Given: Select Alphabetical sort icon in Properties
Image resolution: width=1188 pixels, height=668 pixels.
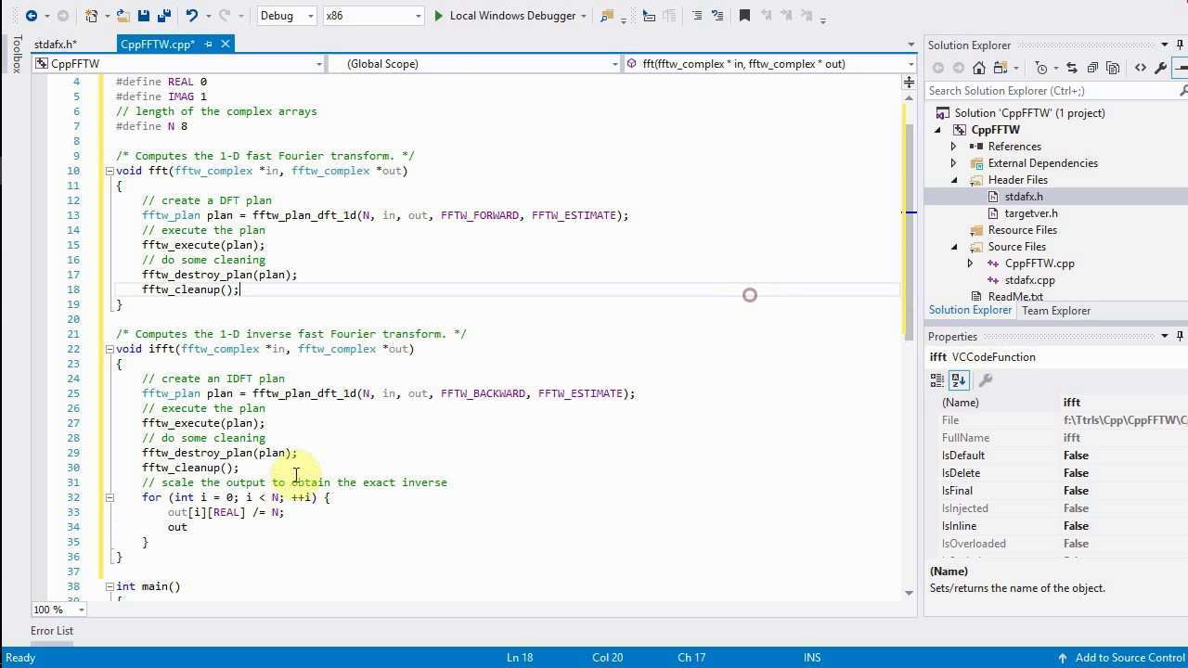Looking at the screenshot, I should click(x=959, y=379).
